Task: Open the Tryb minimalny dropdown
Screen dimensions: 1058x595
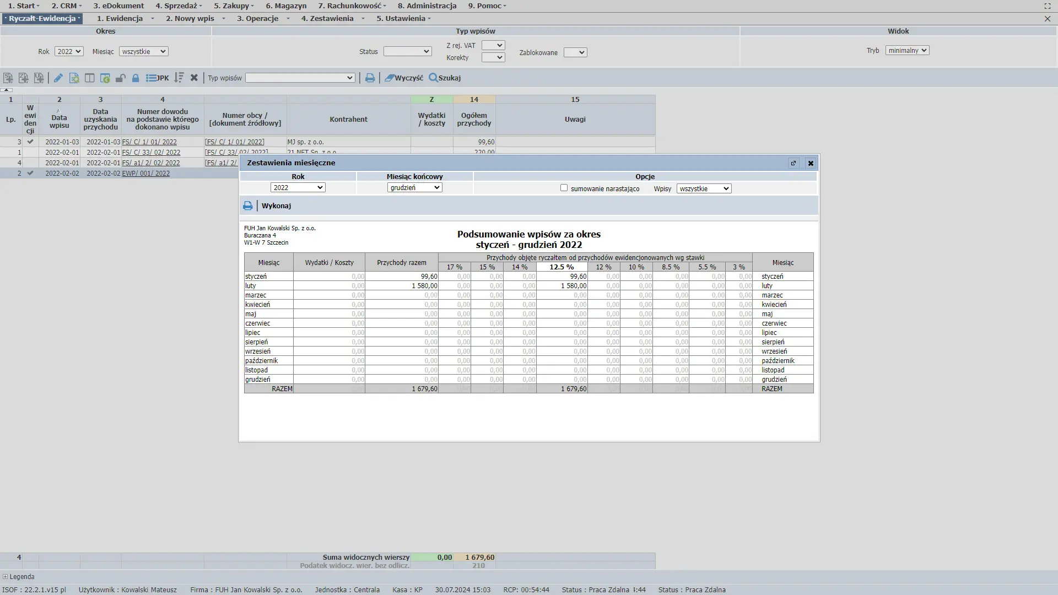Action: pyautogui.click(x=907, y=51)
